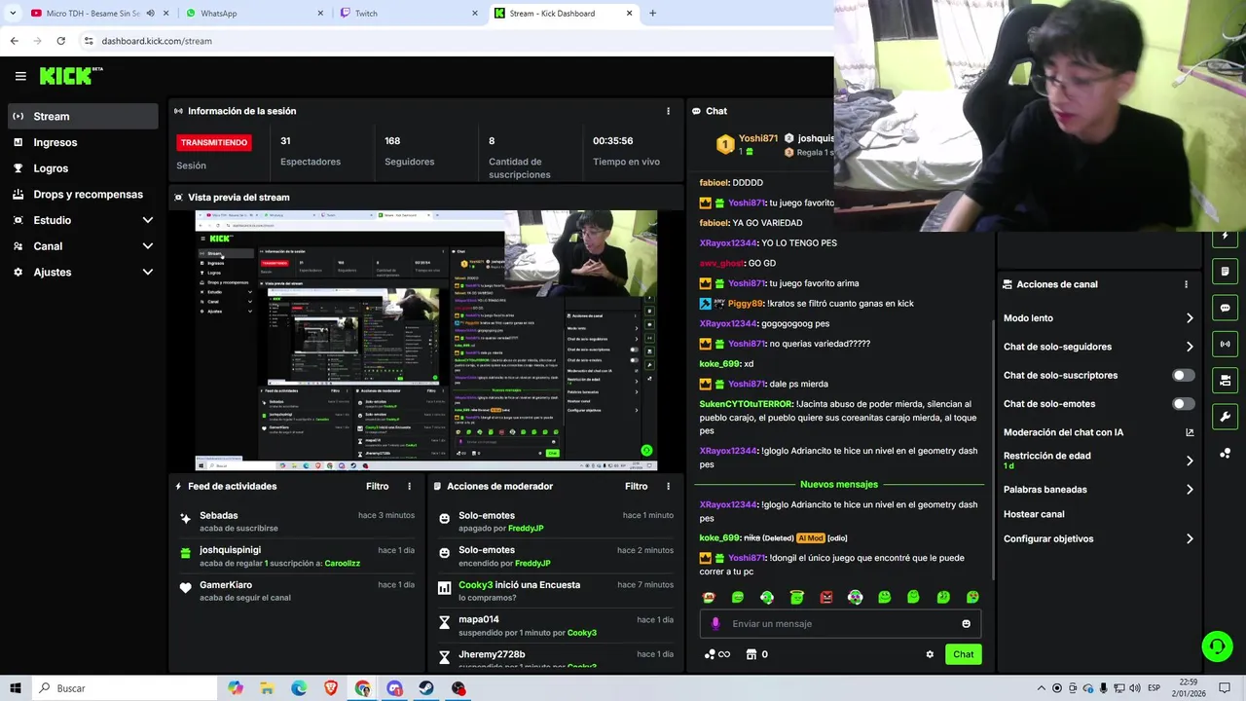Switch to the Twitch browser tab
This screenshot has height=701, width=1246.
click(x=409, y=14)
